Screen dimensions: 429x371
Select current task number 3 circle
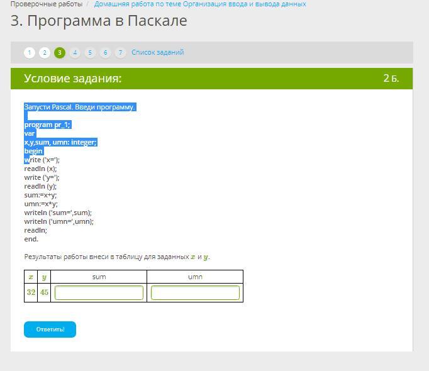[x=60, y=53]
